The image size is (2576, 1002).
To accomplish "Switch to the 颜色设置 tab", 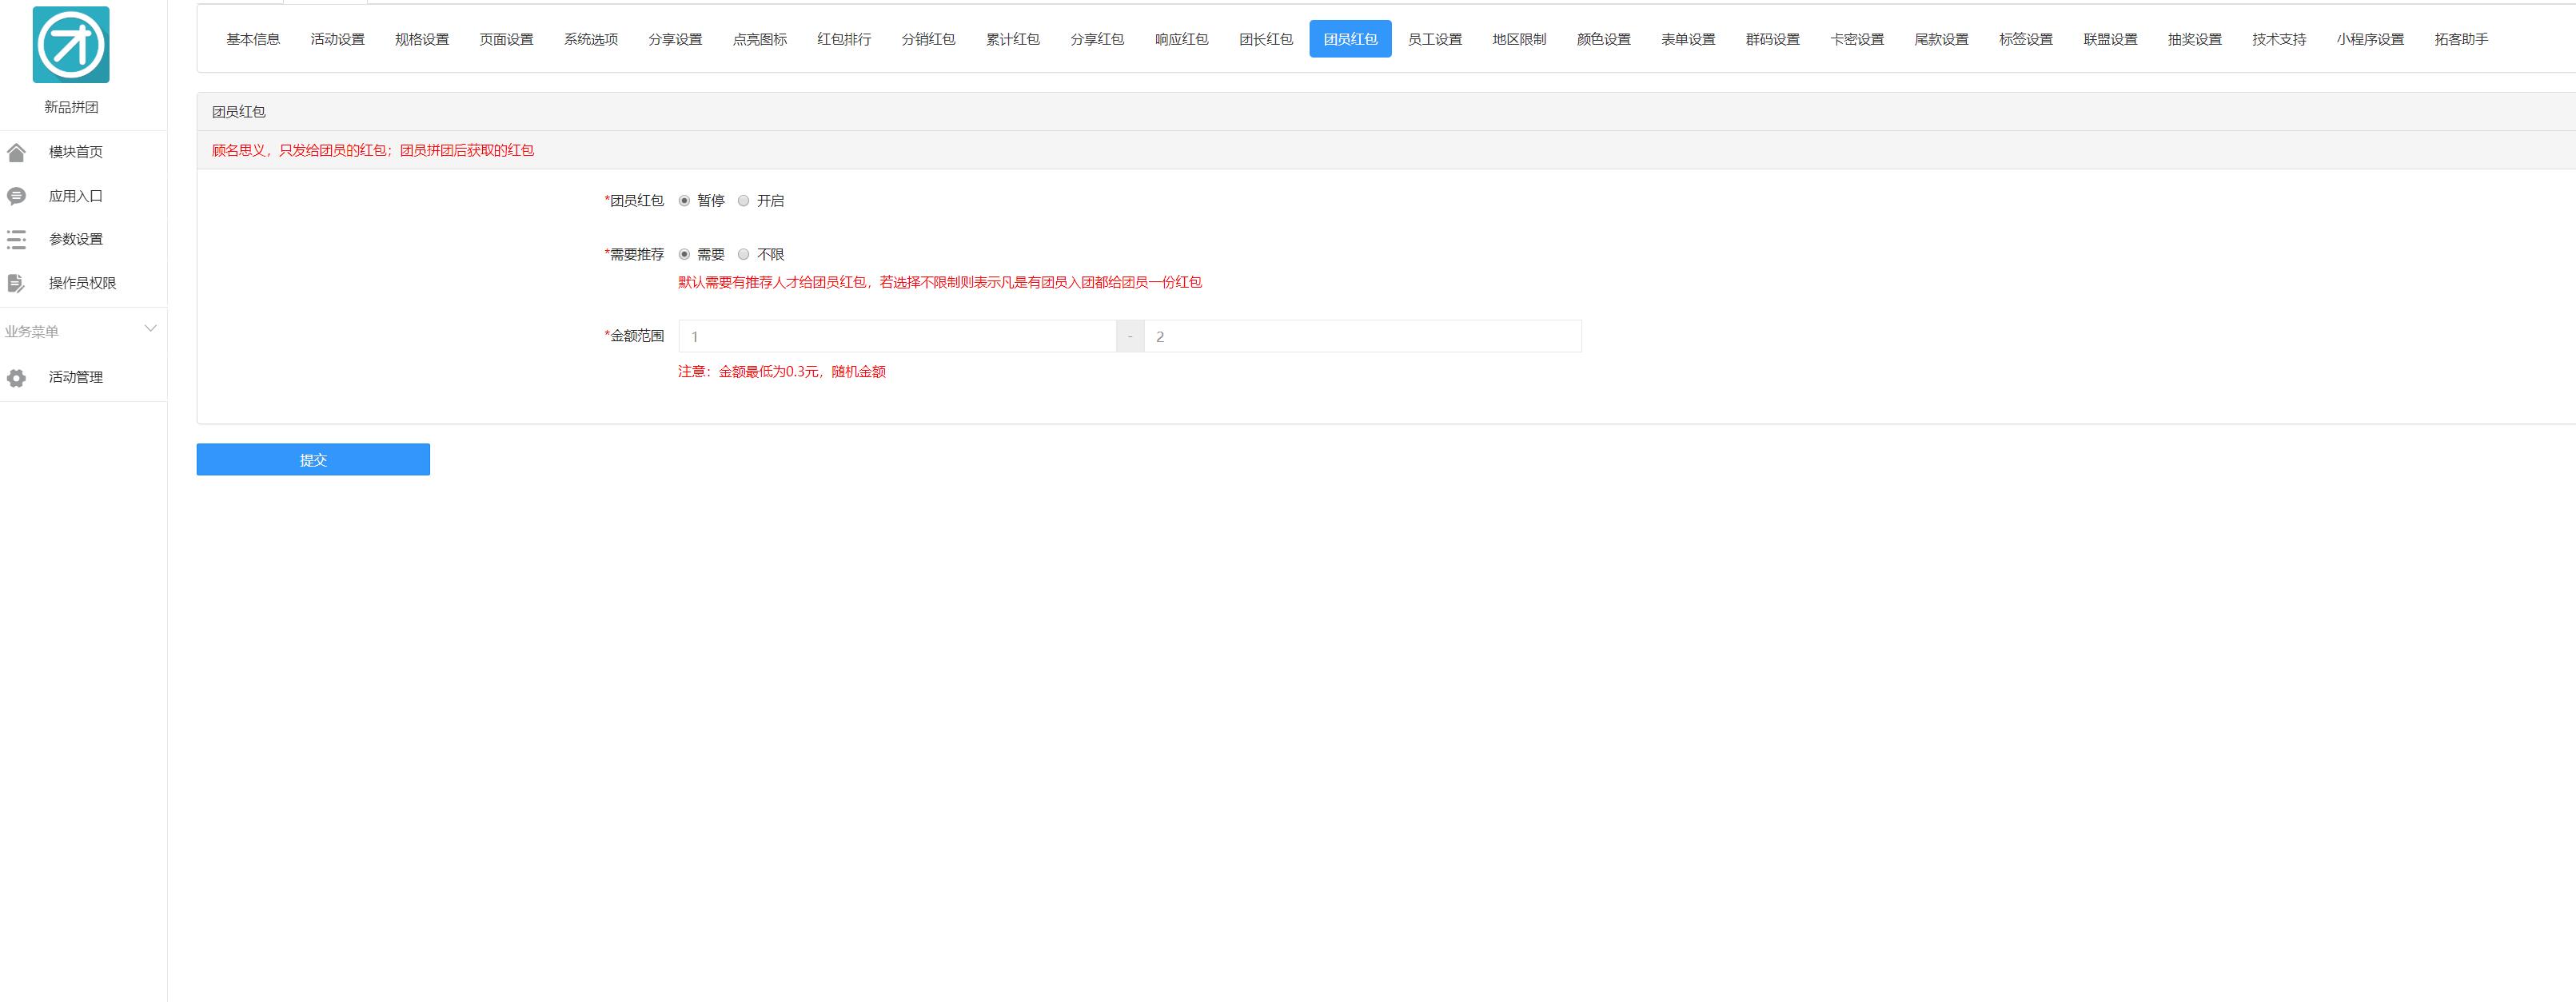I will pos(1604,39).
